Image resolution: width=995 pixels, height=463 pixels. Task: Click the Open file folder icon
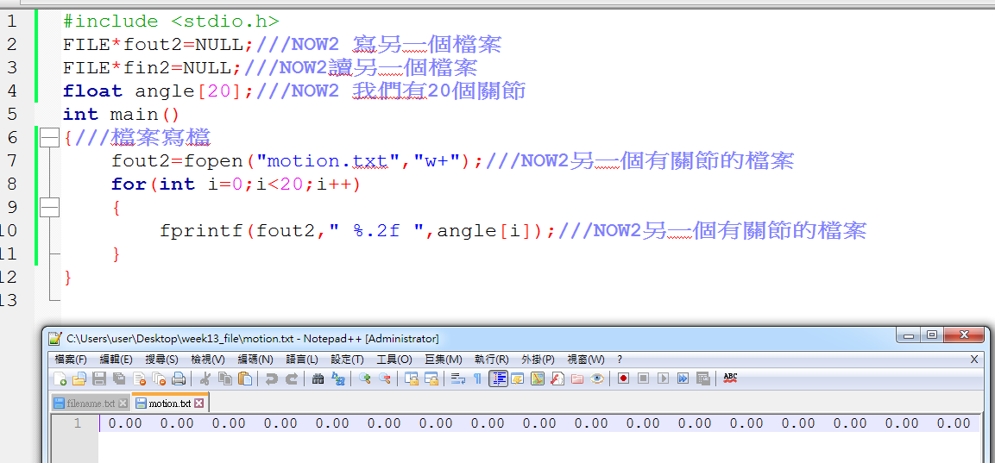coord(79,379)
